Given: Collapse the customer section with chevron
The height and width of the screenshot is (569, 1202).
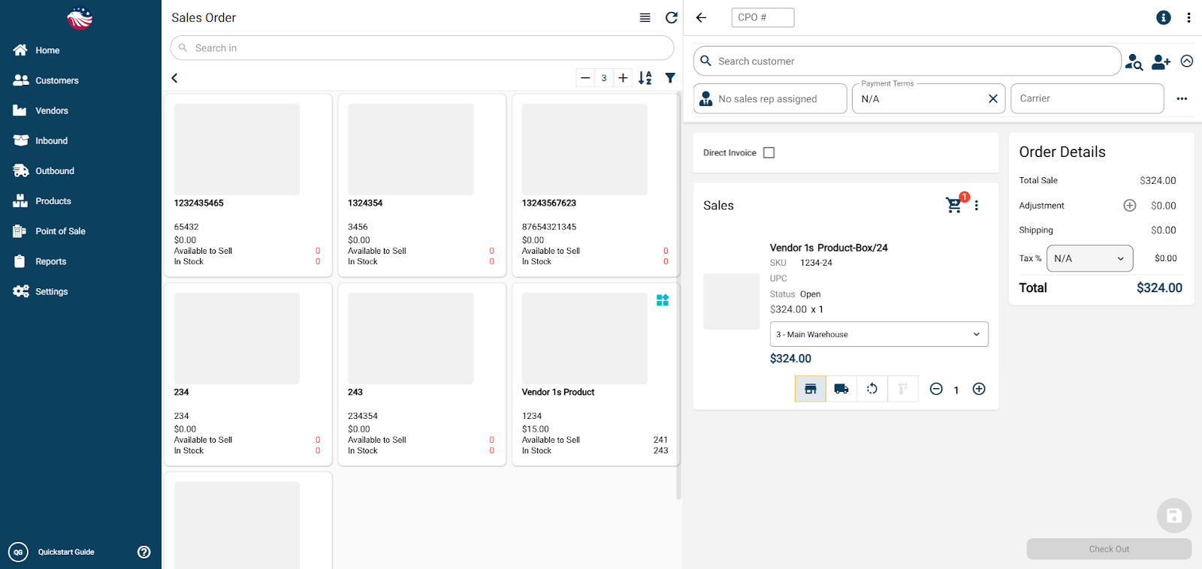Looking at the screenshot, I should [1187, 62].
